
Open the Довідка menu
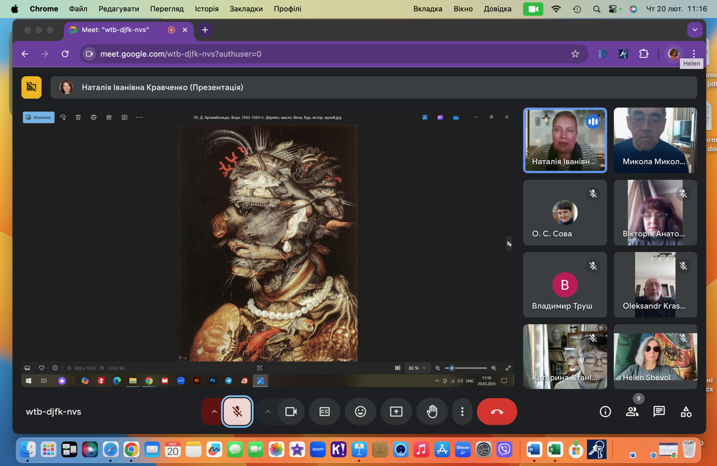pyautogui.click(x=497, y=9)
